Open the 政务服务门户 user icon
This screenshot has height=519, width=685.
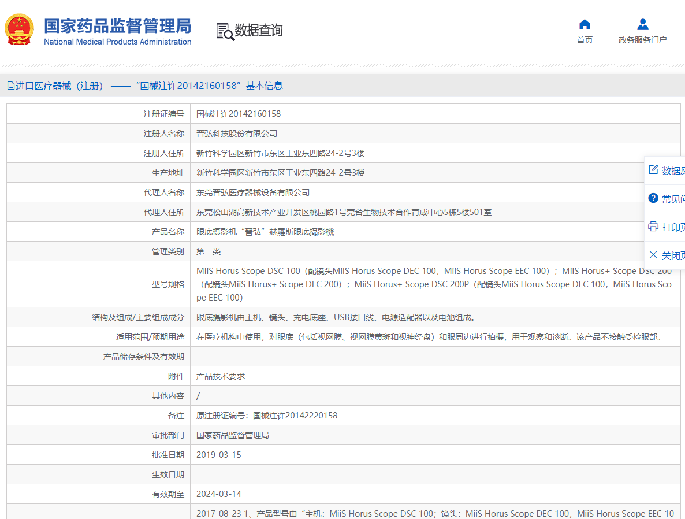coord(643,24)
